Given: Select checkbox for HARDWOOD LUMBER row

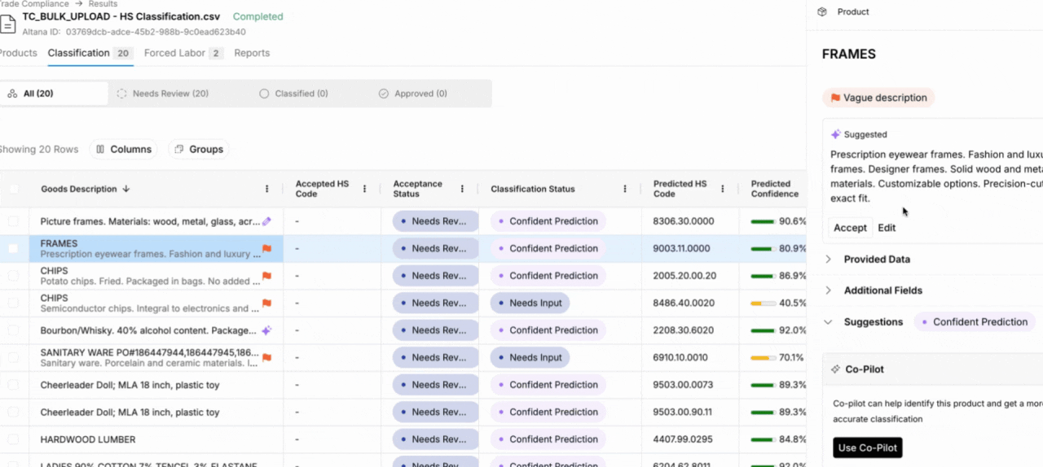Looking at the screenshot, I should coord(14,439).
